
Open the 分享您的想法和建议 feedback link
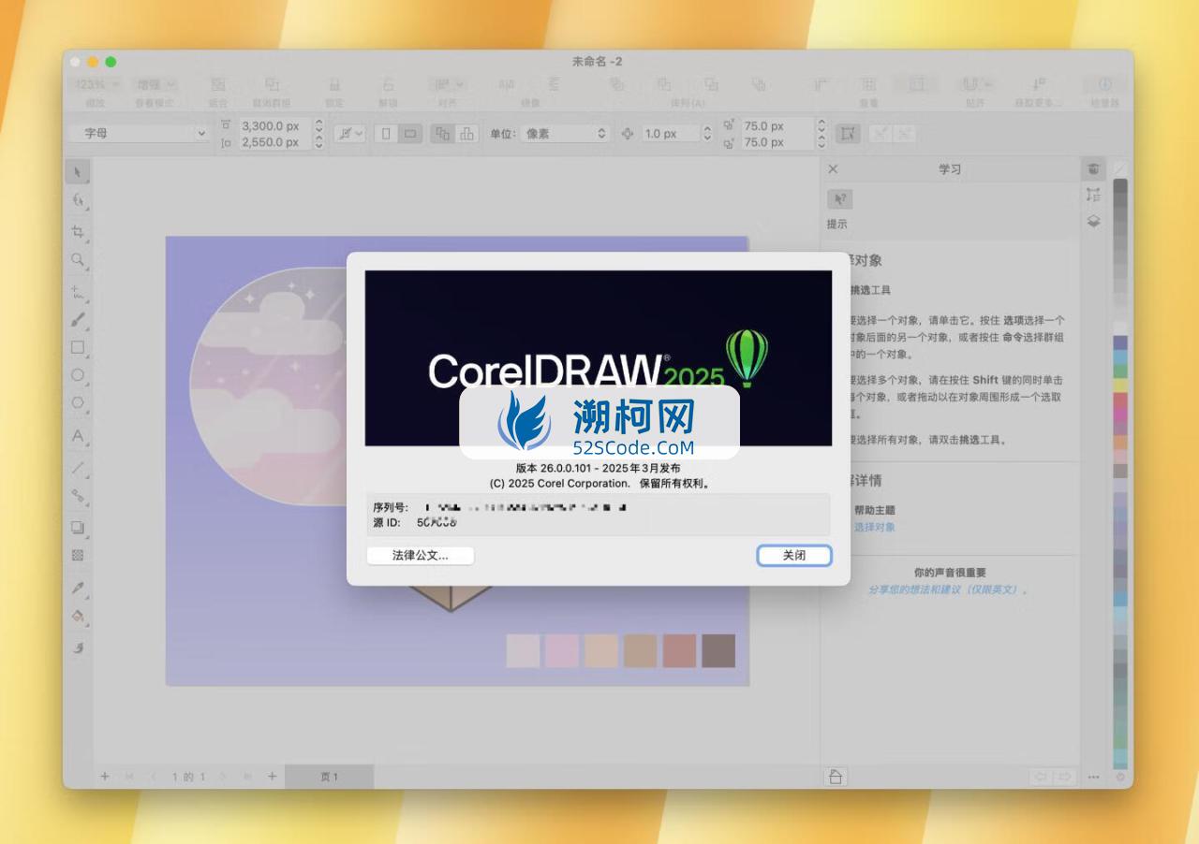pyautogui.click(x=949, y=589)
